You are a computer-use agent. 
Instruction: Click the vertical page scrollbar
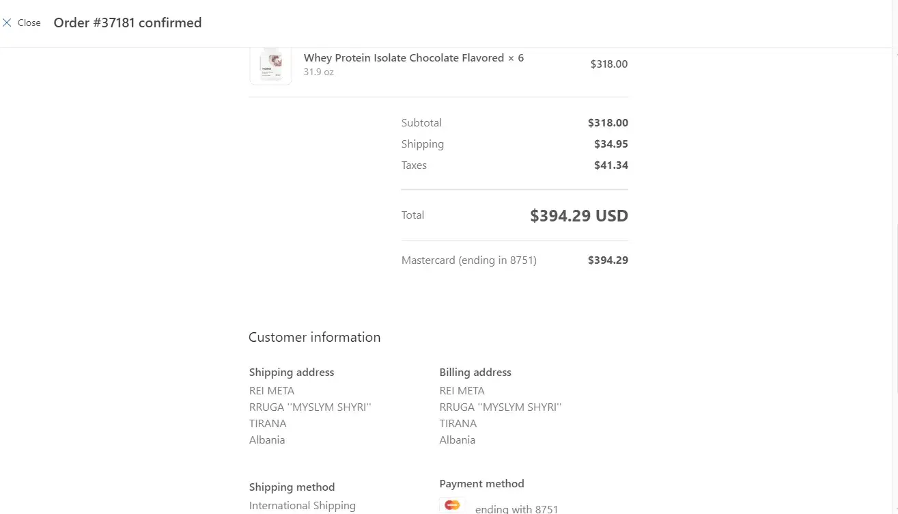[x=895, y=273]
